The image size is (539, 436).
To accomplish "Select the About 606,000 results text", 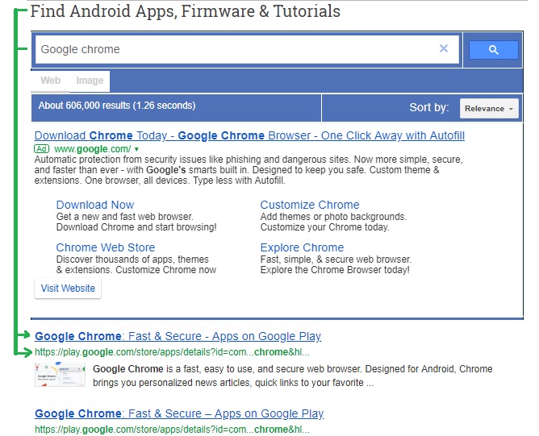I will click(117, 106).
